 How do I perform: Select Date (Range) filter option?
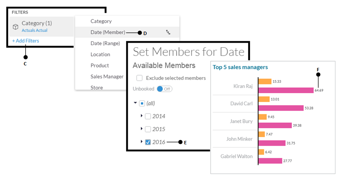pyautogui.click(x=105, y=43)
